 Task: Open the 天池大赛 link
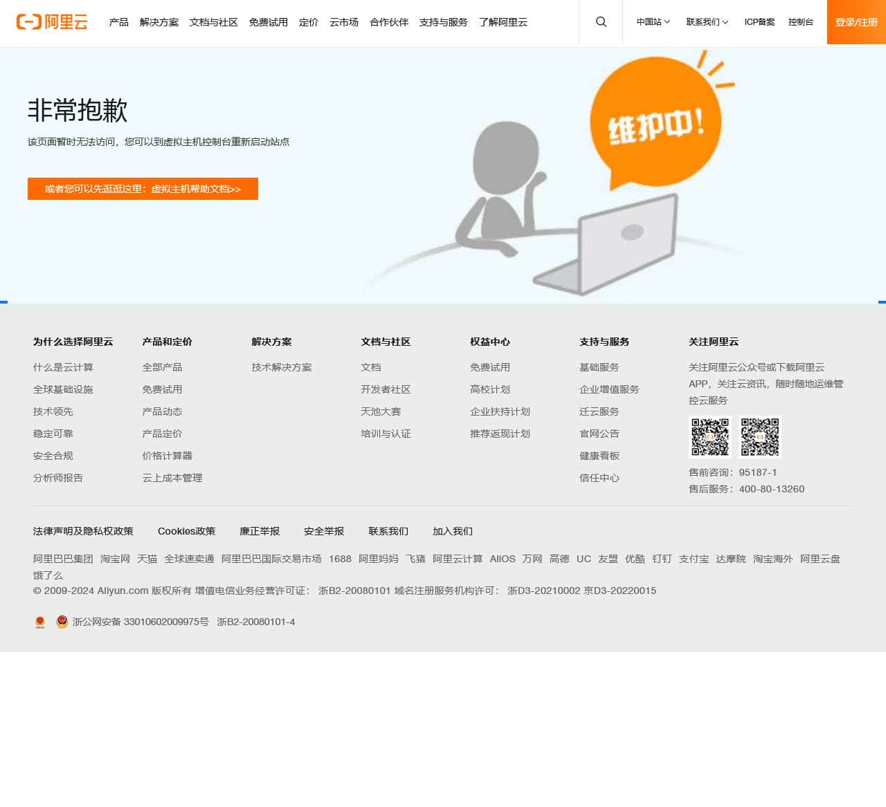click(x=381, y=411)
